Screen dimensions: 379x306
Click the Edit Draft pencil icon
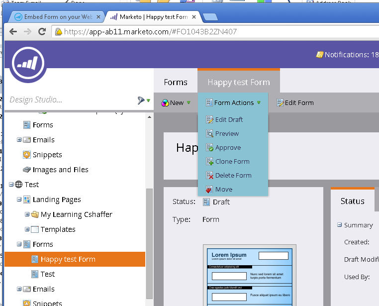pyautogui.click(x=209, y=119)
